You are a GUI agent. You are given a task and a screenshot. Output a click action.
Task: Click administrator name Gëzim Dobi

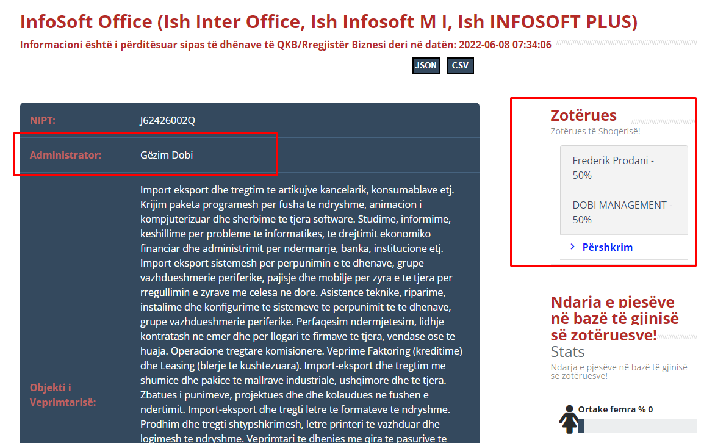[167, 155]
